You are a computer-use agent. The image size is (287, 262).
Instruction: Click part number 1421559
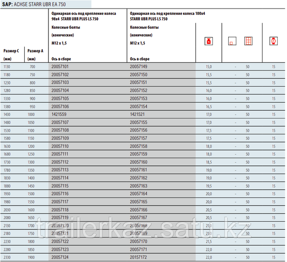click(x=59, y=114)
